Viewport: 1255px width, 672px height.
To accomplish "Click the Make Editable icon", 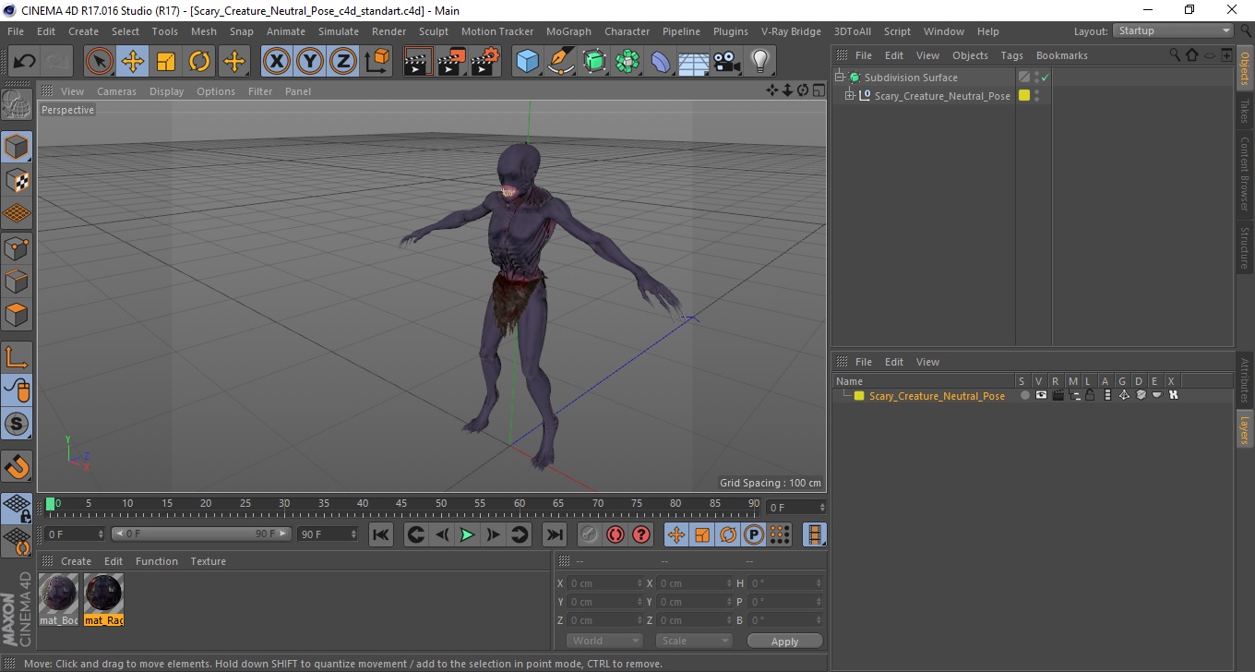I will (17, 105).
